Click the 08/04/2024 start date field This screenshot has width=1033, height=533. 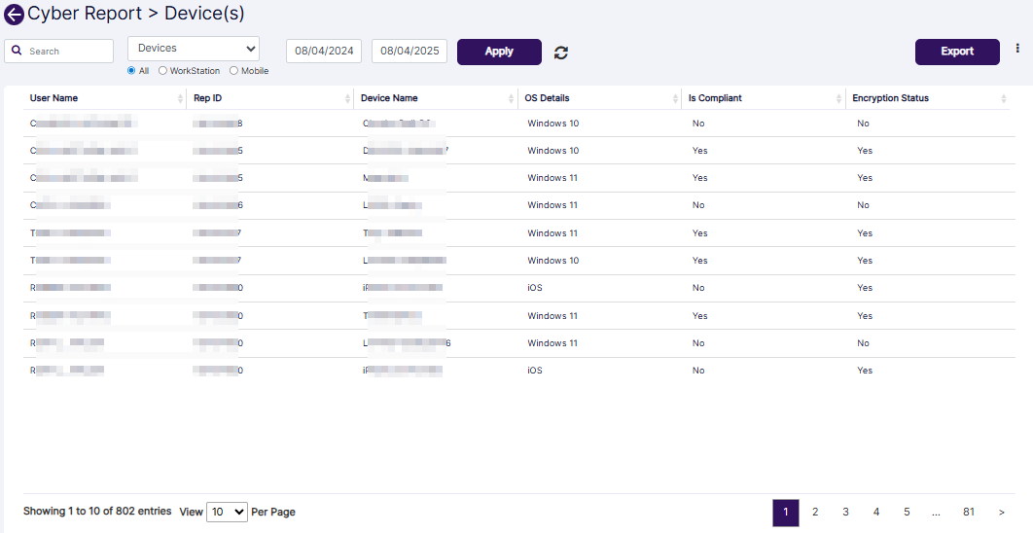pos(324,52)
